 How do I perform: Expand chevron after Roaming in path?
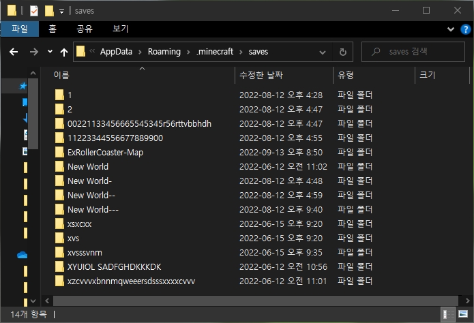click(x=188, y=52)
